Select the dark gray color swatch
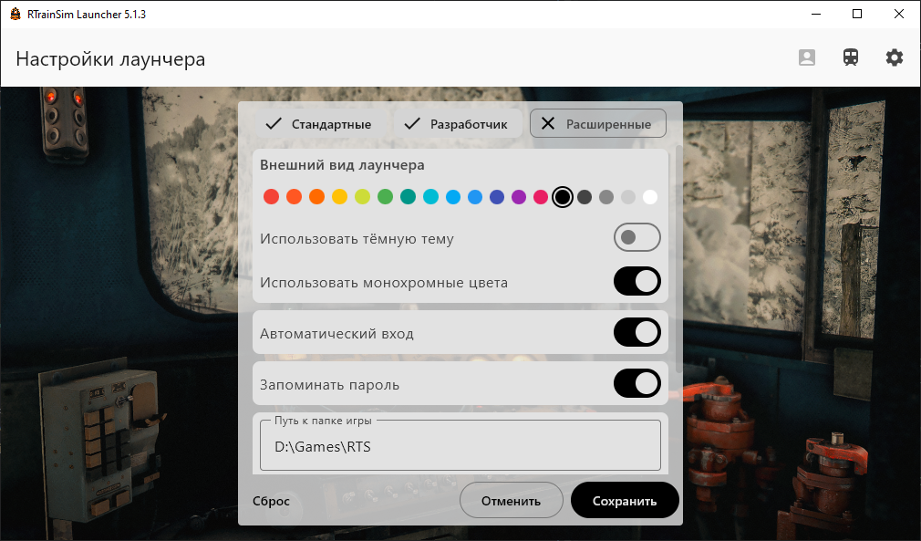 pos(585,197)
